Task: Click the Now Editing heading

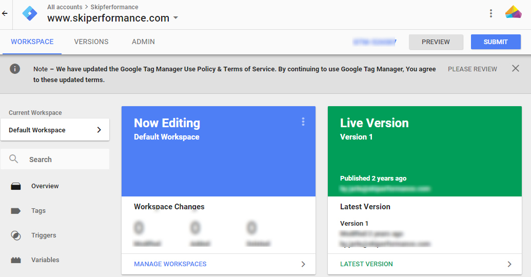Action: click(x=167, y=123)
